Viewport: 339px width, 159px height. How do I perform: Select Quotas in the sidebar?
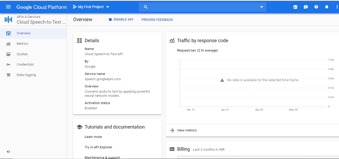click(33, 54)
